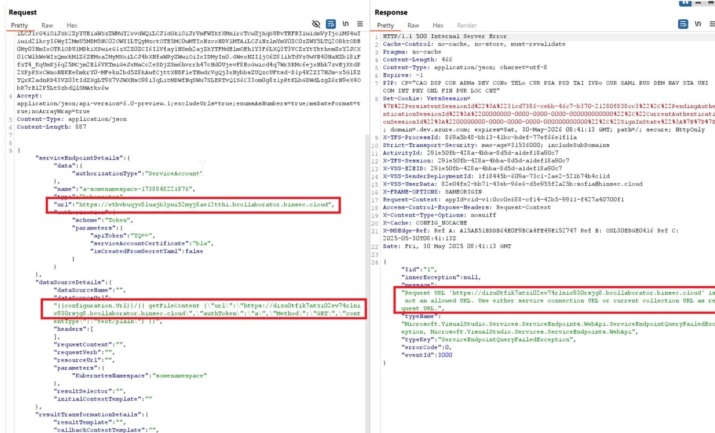Click the Hex tab in the Response panel
Image resolution: width=715 pixels, height=433 pixels.
438,25
